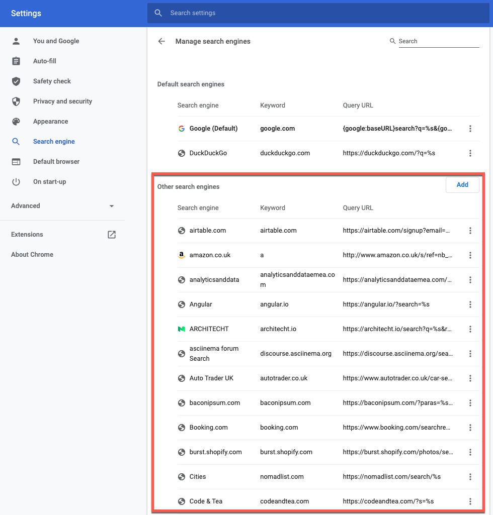Open Appearance settings via the paintbrush icon
This screenshot has height=515, width=493.
16,121
